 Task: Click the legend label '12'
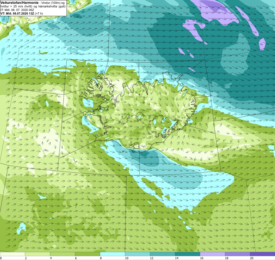point(152,258)
